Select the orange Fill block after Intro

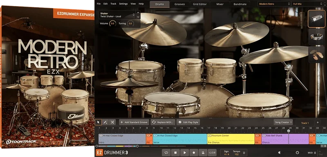point(149,139)
